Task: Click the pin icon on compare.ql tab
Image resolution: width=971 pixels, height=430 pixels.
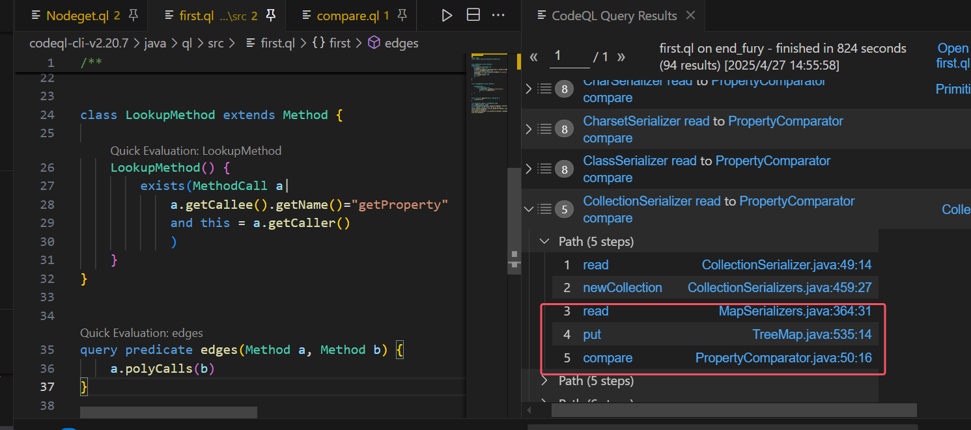Action: click(x=402, y=15)
